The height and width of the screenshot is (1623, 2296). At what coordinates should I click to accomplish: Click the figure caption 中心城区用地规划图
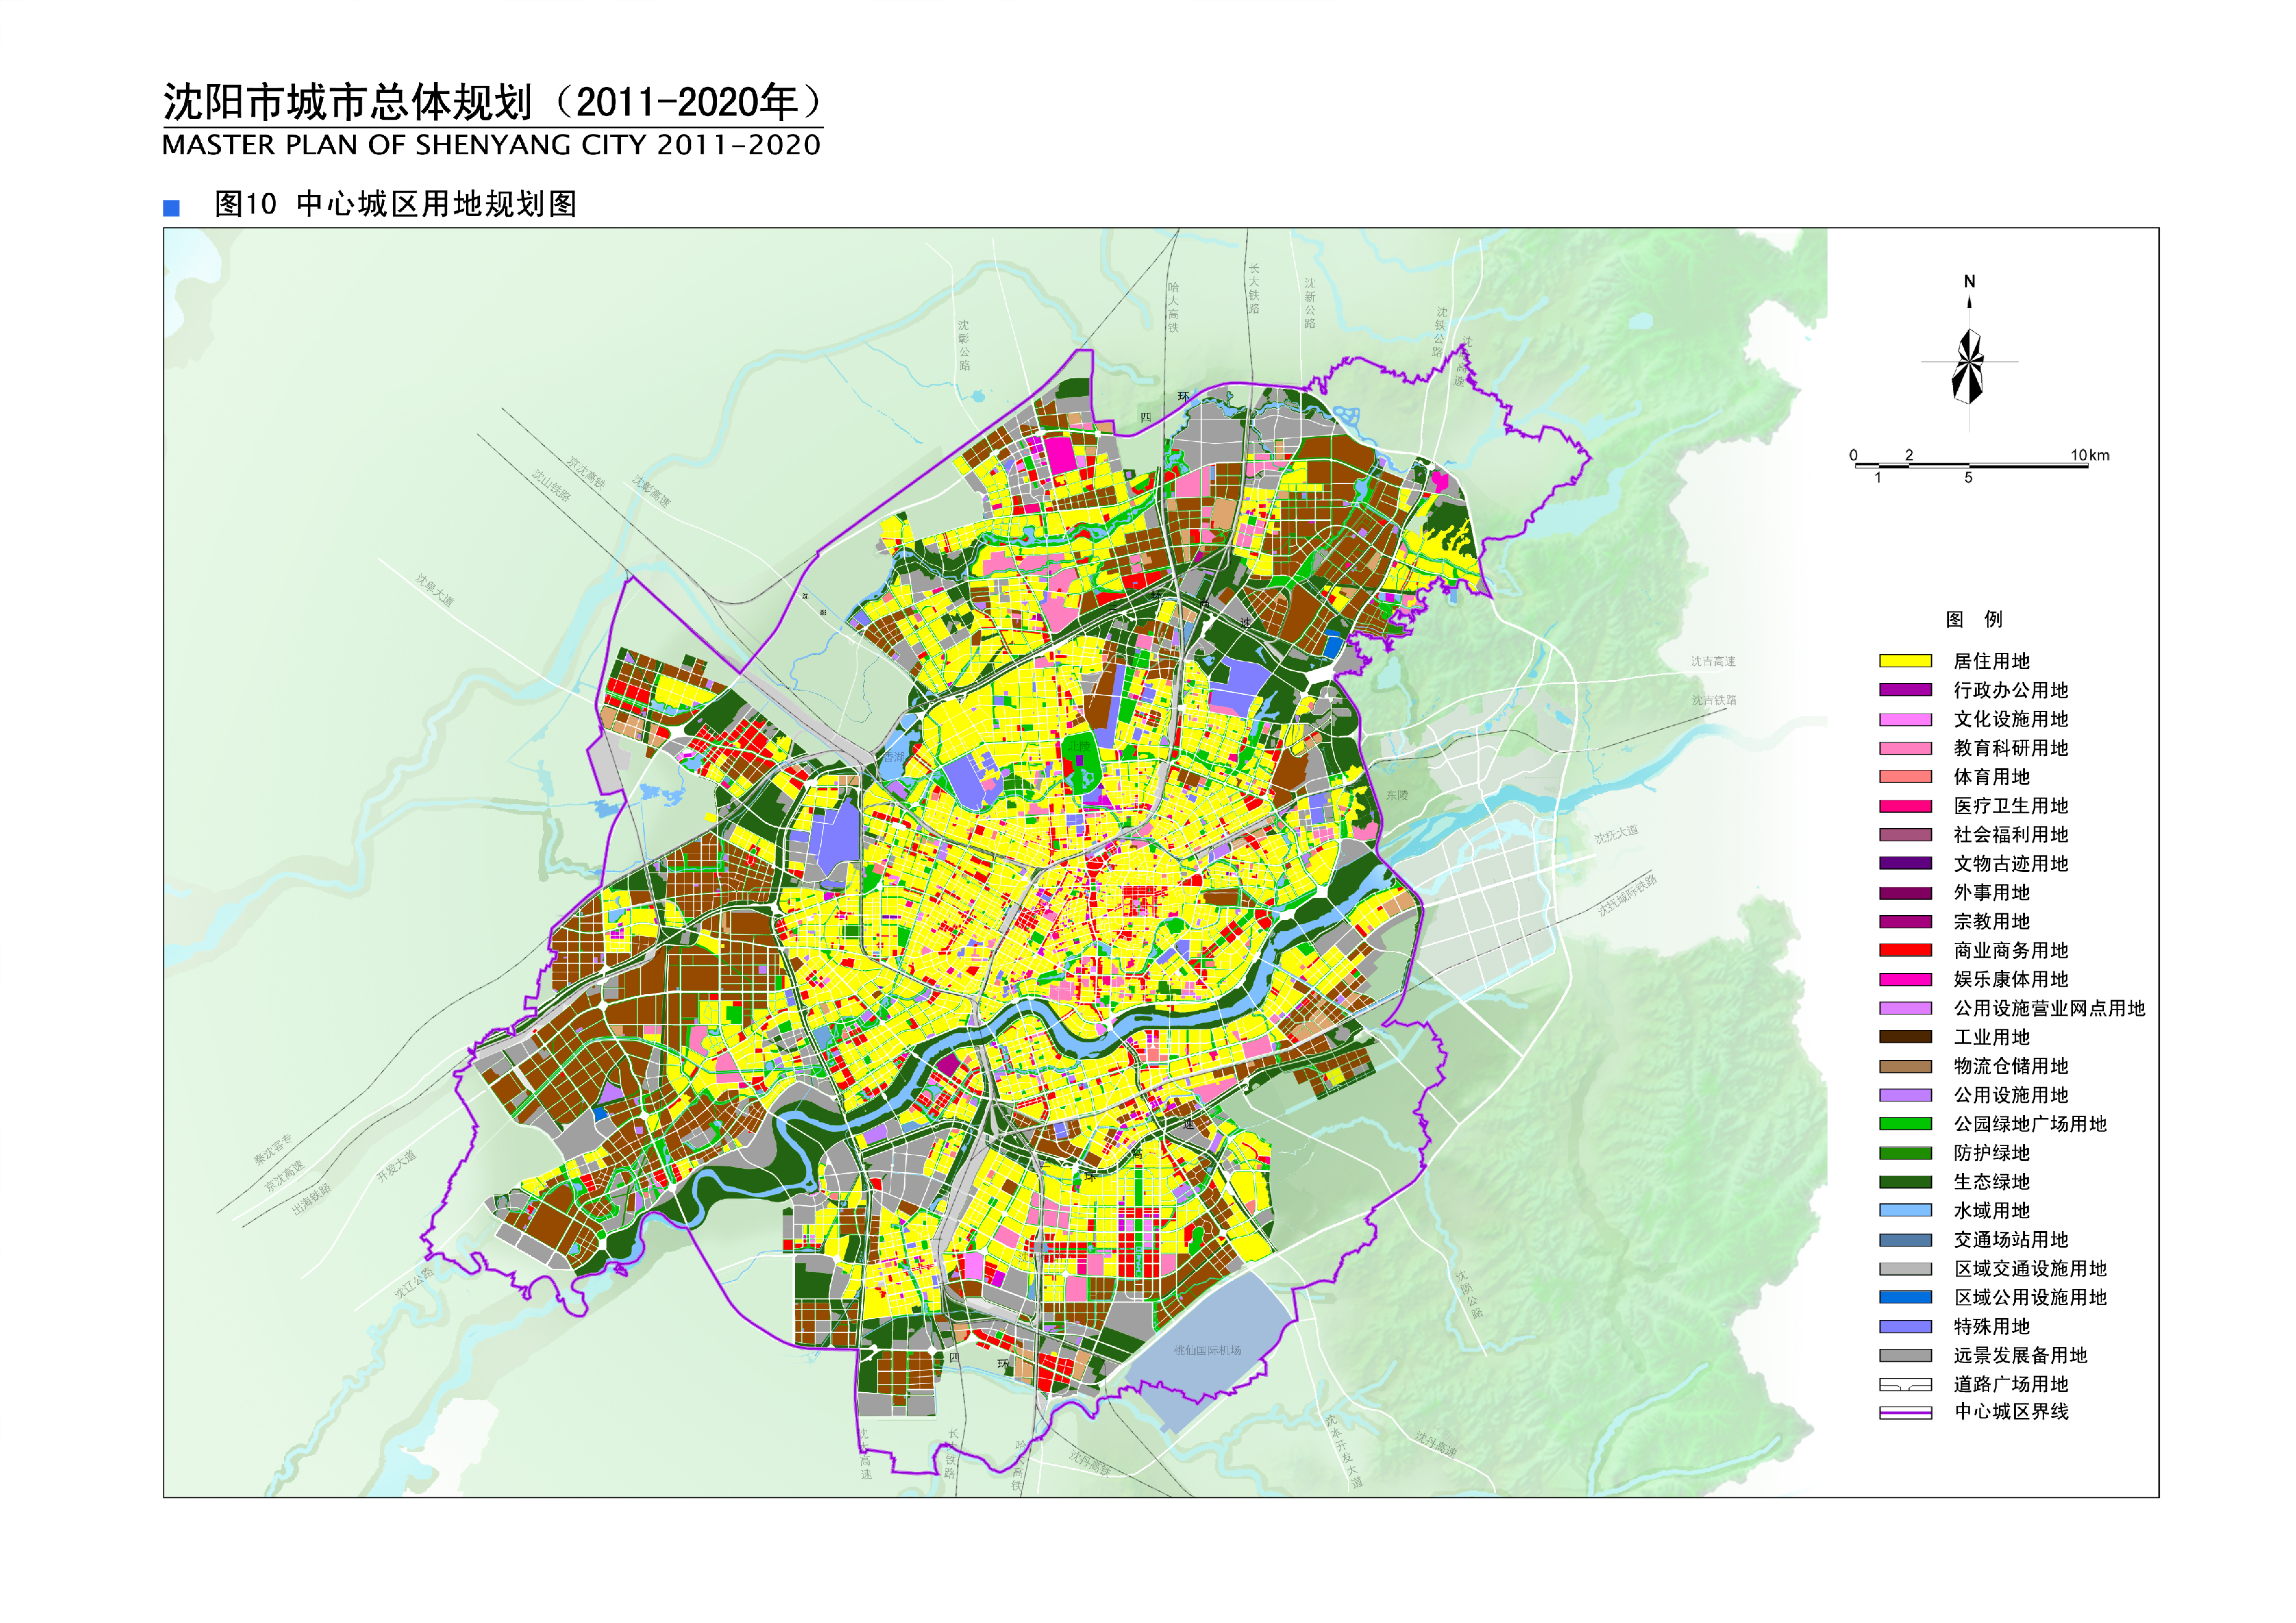(x=437, y=204)
